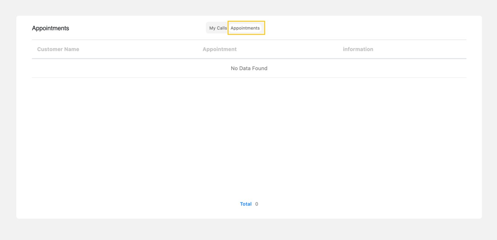Click the information column header
Viewport: 497px width, 240px height.
pos(358,49)
